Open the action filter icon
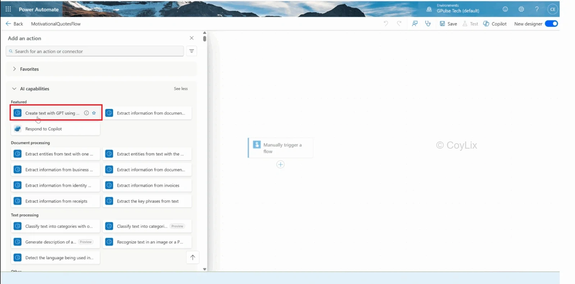 click(192, 51)
